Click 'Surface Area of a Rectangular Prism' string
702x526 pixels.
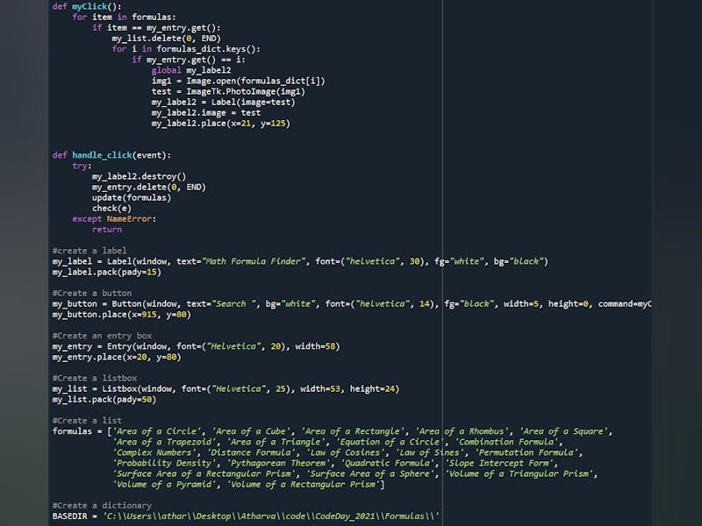pos(204,474)
